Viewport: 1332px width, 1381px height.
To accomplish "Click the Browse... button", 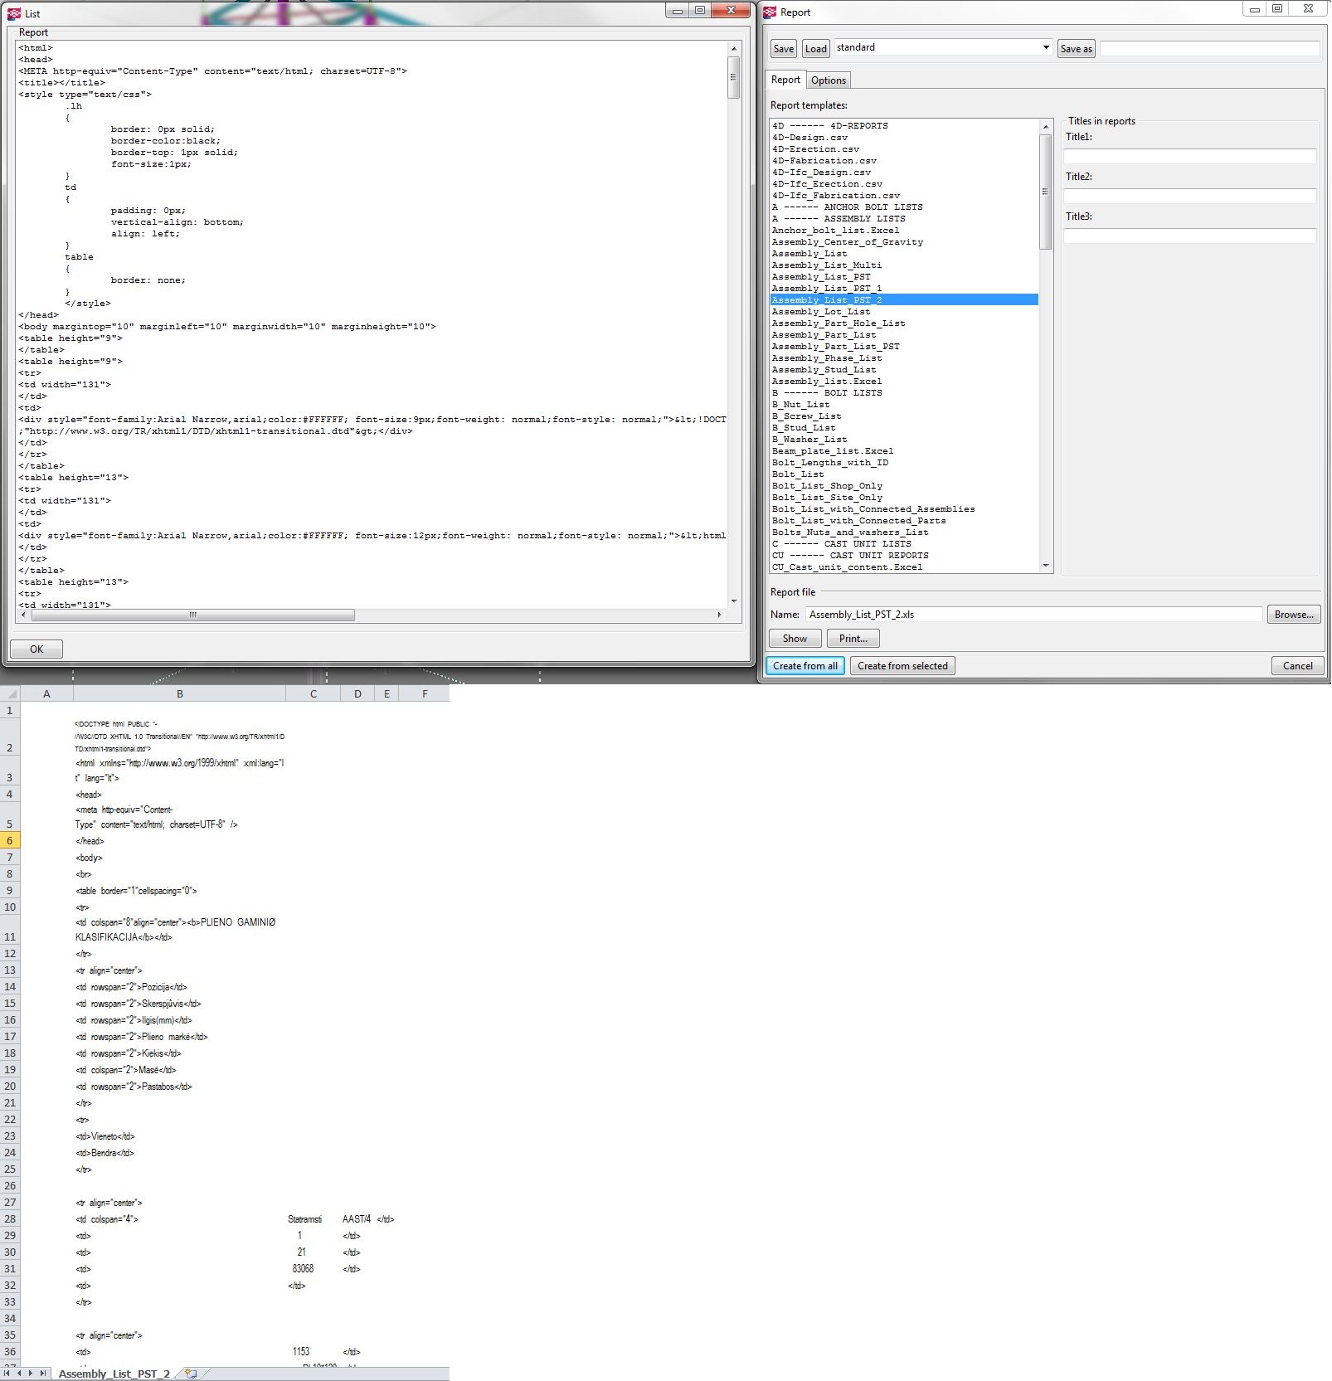I will 1293,615.
